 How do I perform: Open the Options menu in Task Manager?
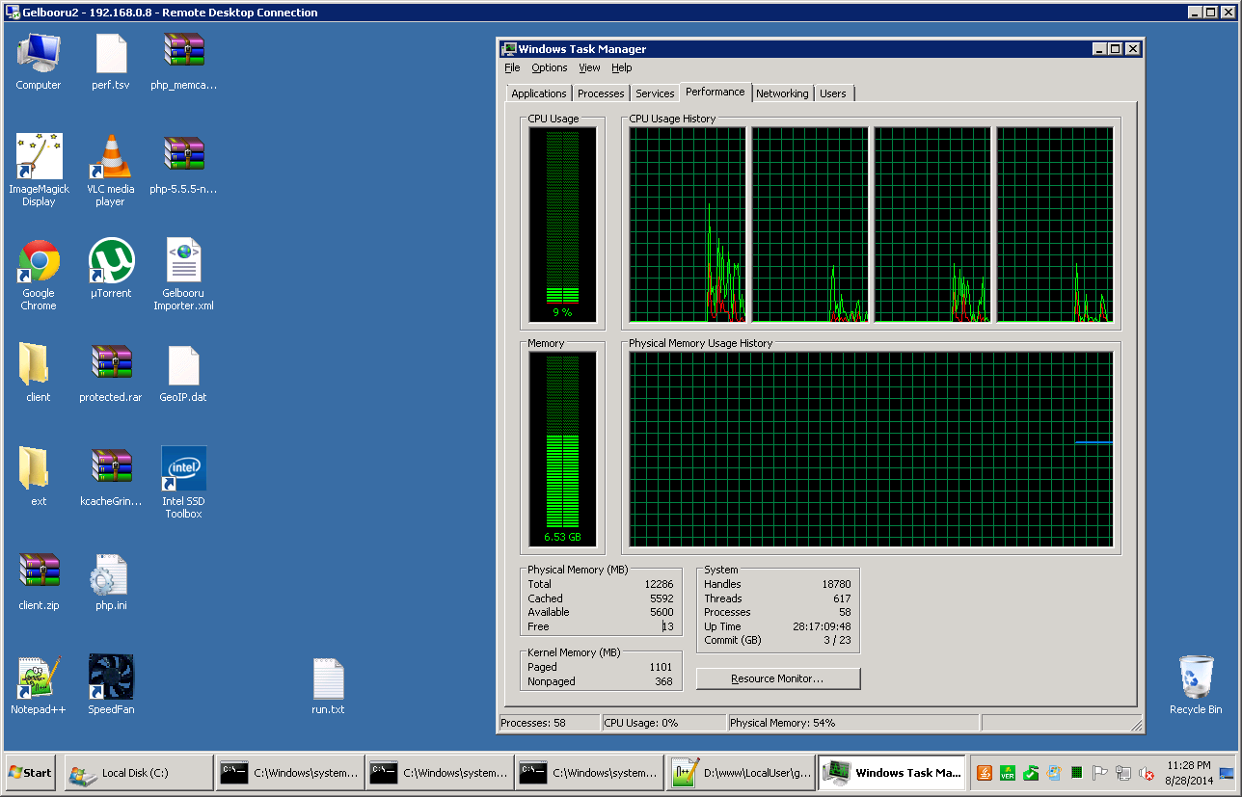[550, 67]
